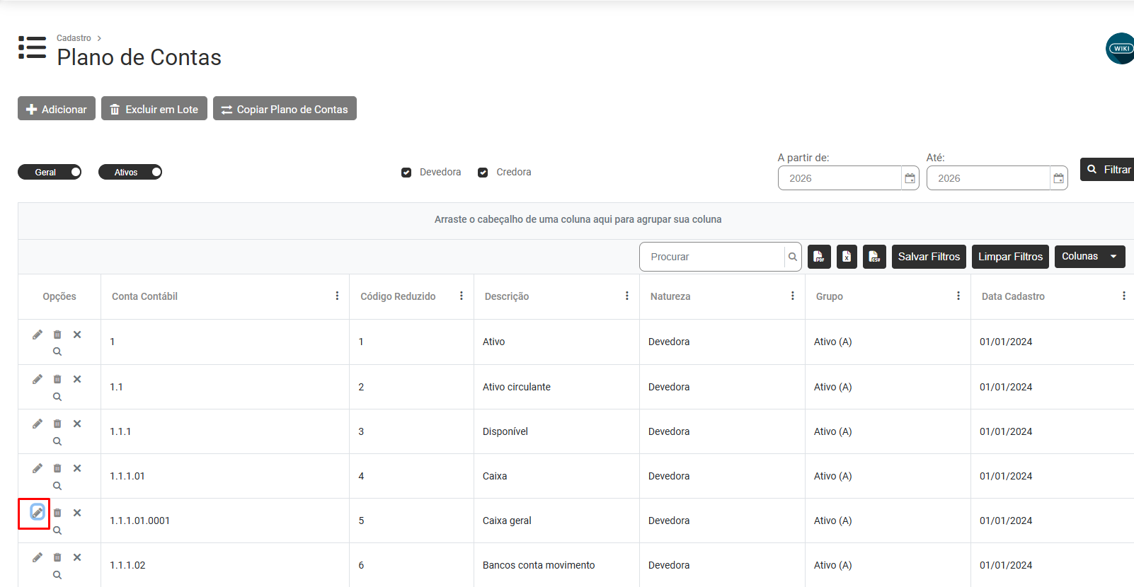Click the Filtrar button
The height and width of the screenshot is (587, 1134).
click(1108, 169)
